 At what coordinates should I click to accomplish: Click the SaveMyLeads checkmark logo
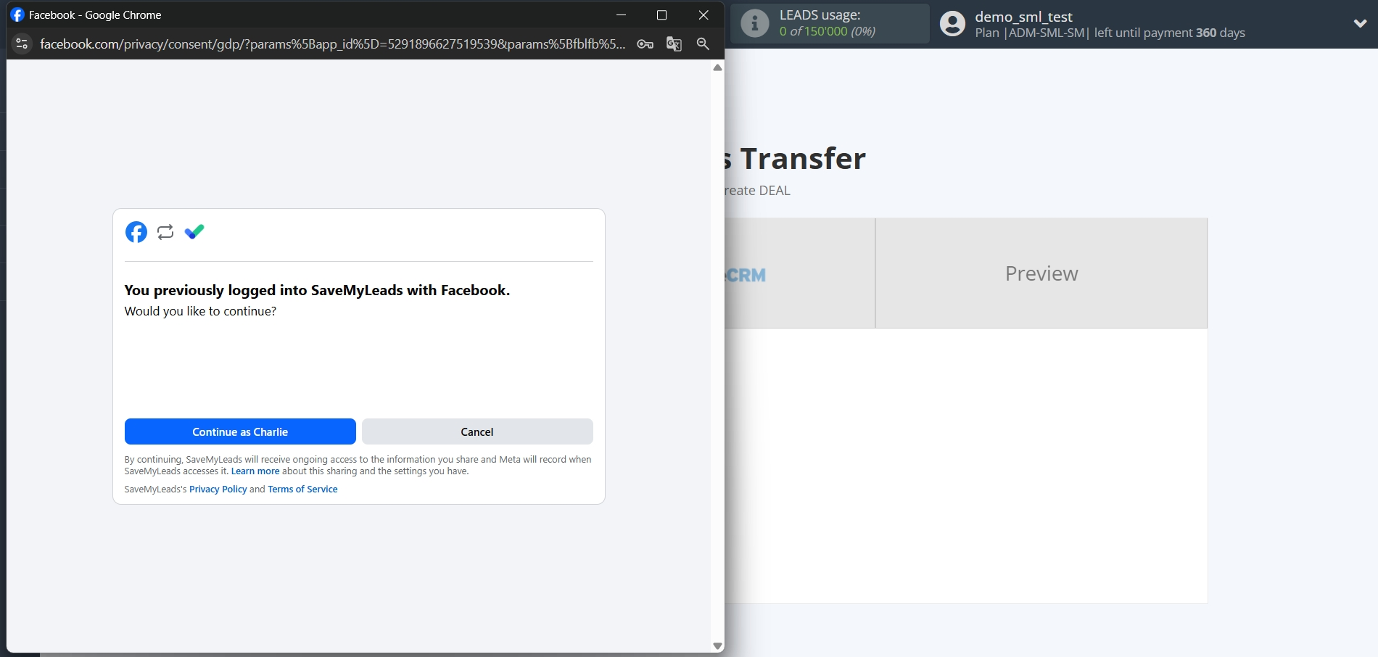click(194, 232)
